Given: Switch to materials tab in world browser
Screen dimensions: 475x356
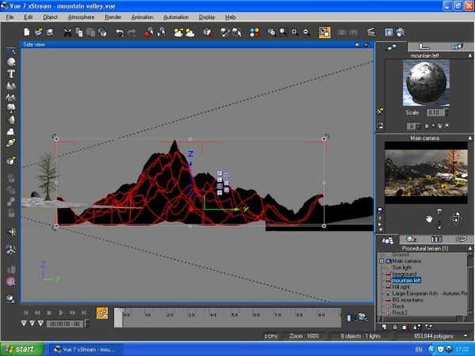Looking at the screenshot, I should tap(412, 240).
